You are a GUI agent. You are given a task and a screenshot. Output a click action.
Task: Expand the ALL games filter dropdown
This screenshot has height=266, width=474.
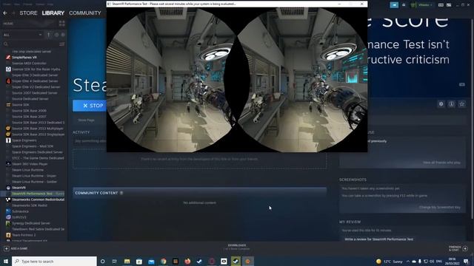pos(23,35)
